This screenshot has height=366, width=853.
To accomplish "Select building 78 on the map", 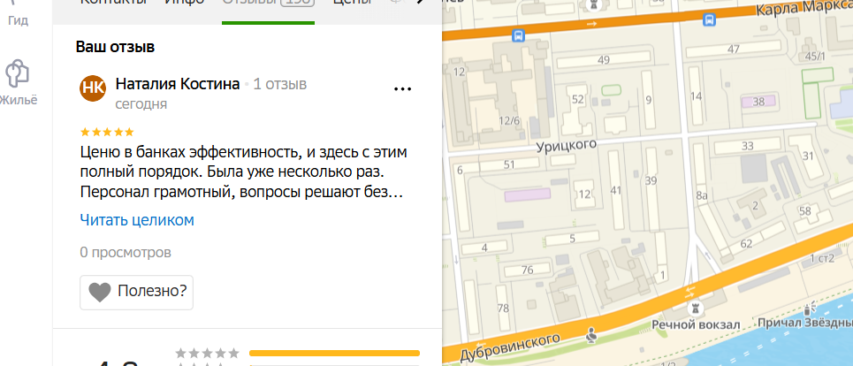I will [503, 308].
